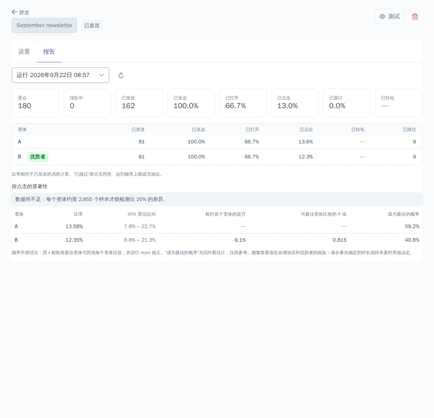Click the 优胜者 badge on variant B

pos(38,157)
